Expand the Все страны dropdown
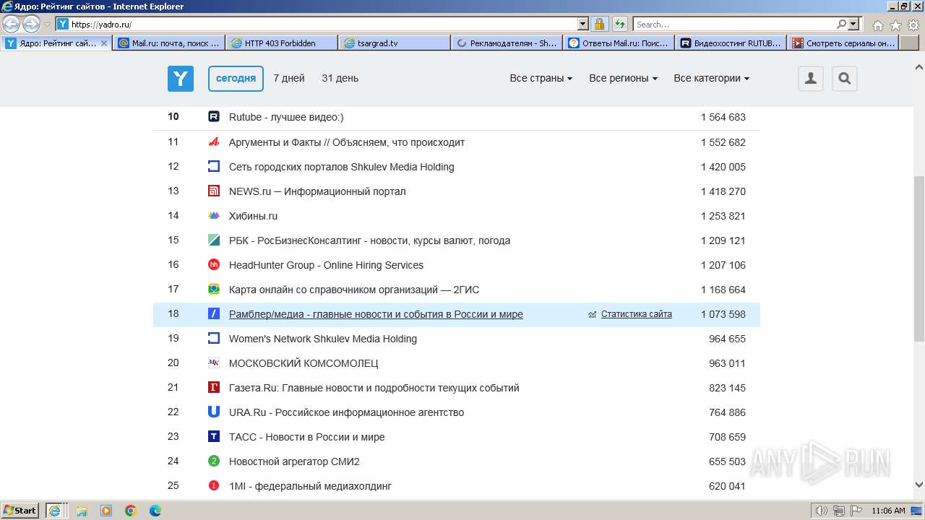This screenshot has height=520, width=925. [541, 78]
